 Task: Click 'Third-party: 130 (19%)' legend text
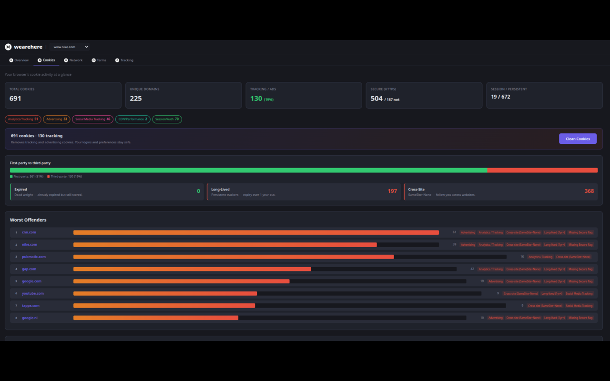pyautogui.click(x=66, y=176)
